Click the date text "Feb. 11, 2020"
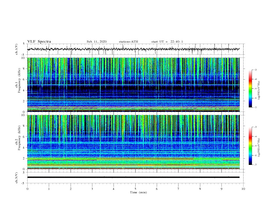 (97, 42)
